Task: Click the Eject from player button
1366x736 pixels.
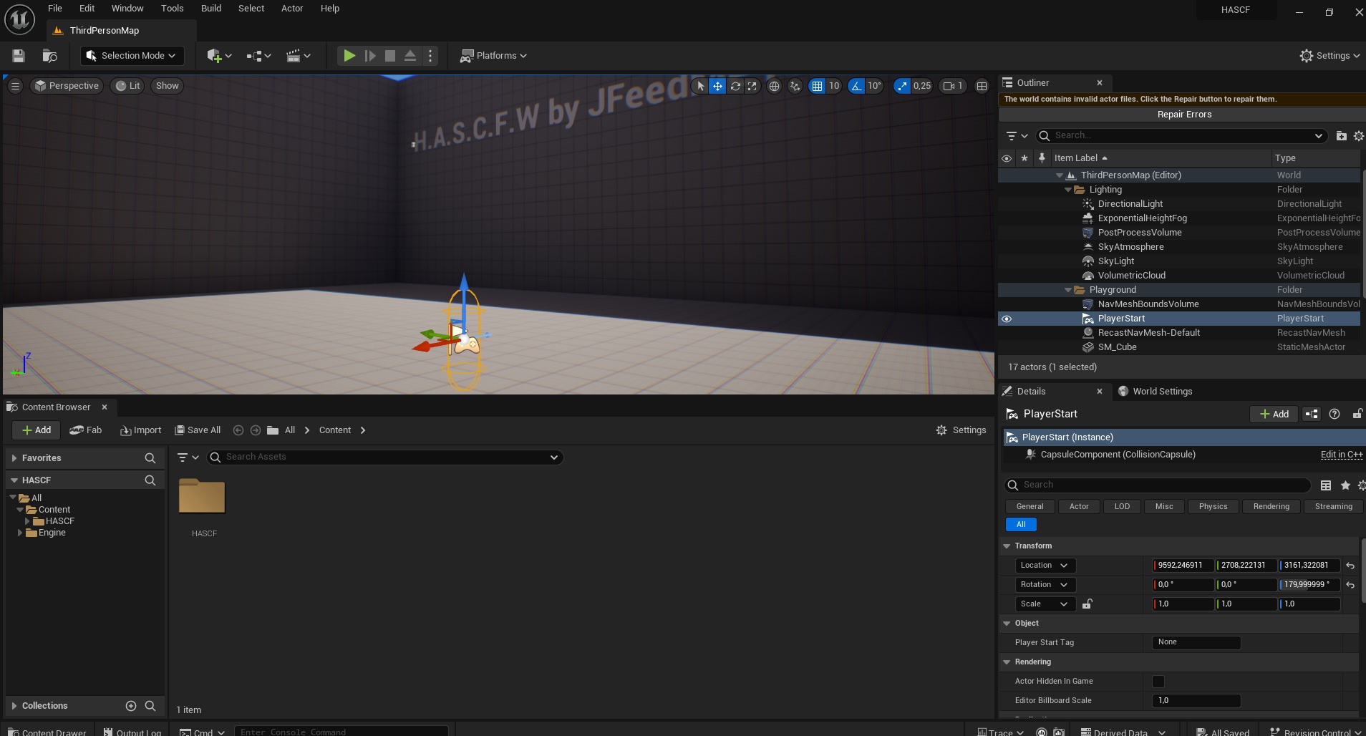Action: pyautogui.click(x=410, y=56)
